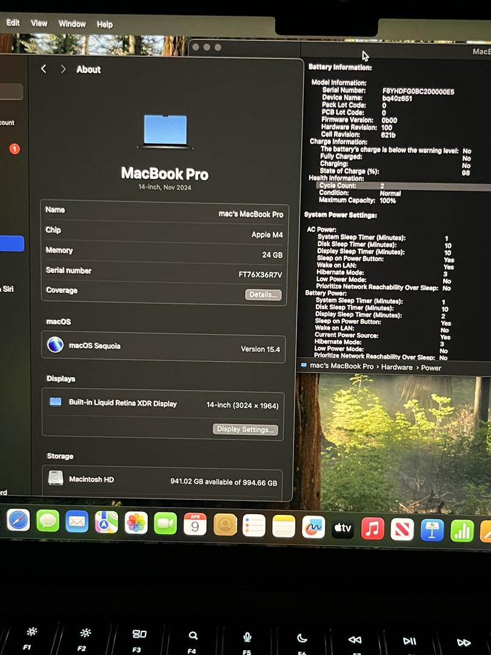Screen dimensions: 491x655
Task: Launch Contacts from the Dock
Action: [x=225, y=525]
